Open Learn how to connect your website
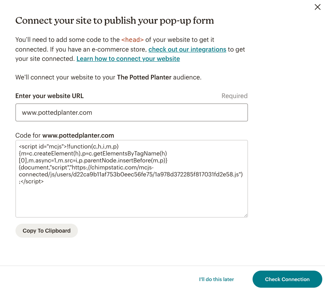The width and height of the screenshot is (325, 290). pos(128,59)
